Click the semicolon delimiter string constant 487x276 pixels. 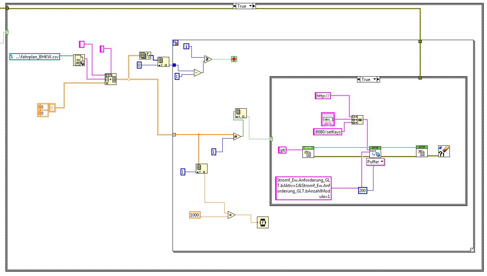pyautogui.click(x=102, y=49)
